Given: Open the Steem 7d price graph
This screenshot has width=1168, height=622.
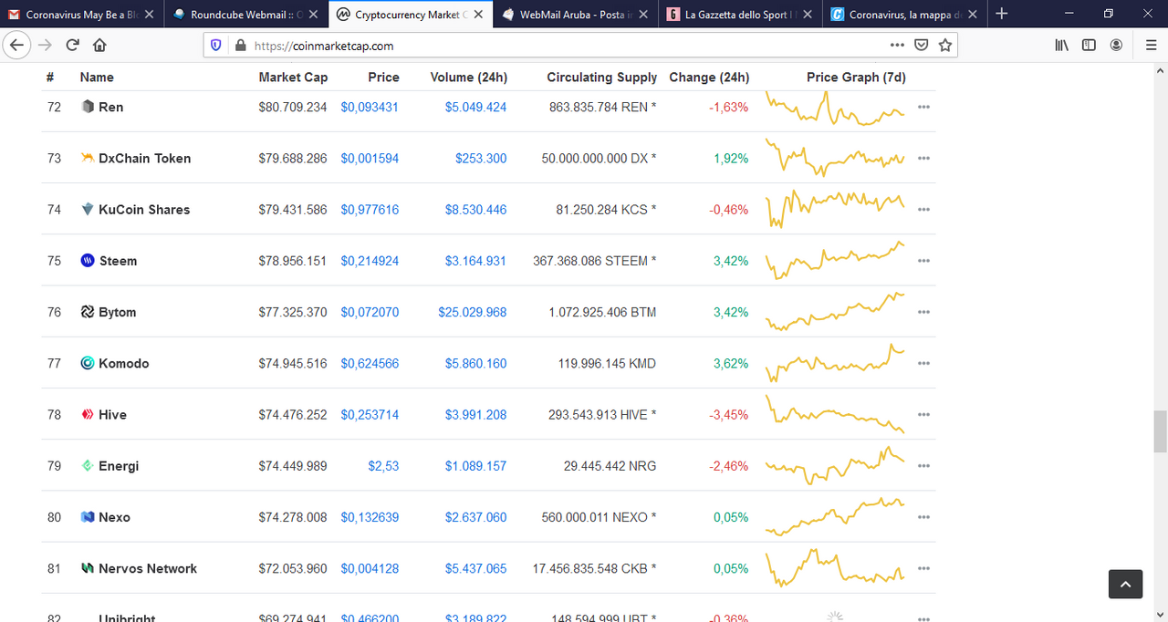Looking at the screenshot, I should point(835,260).
